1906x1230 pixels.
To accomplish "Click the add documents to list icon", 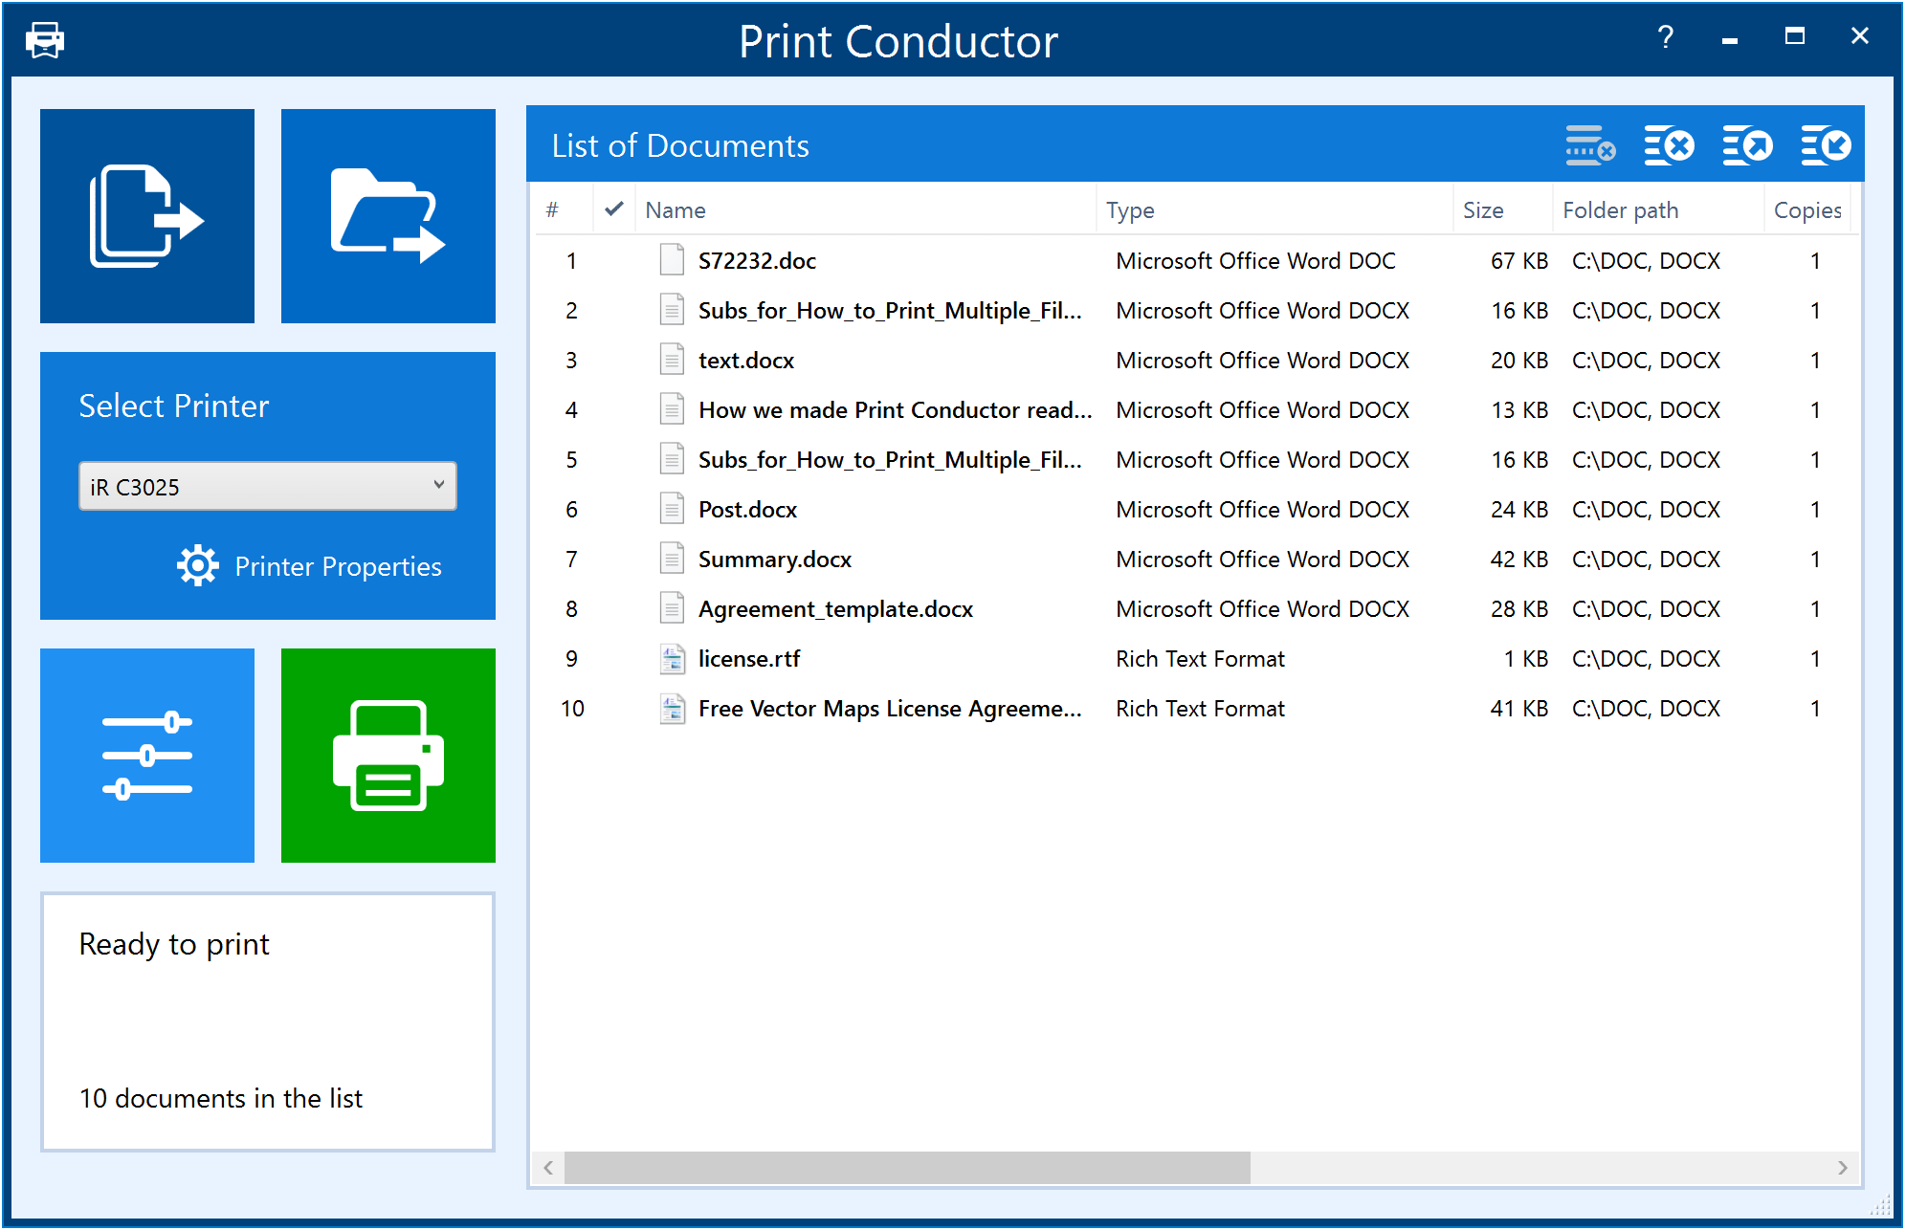I will click(142, 209).
